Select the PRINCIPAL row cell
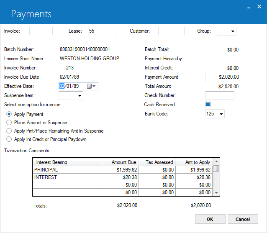267x233 pixels. 67,170
